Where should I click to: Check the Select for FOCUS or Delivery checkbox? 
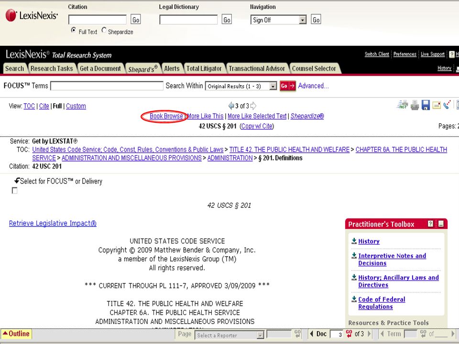click(x=14, y=191)
